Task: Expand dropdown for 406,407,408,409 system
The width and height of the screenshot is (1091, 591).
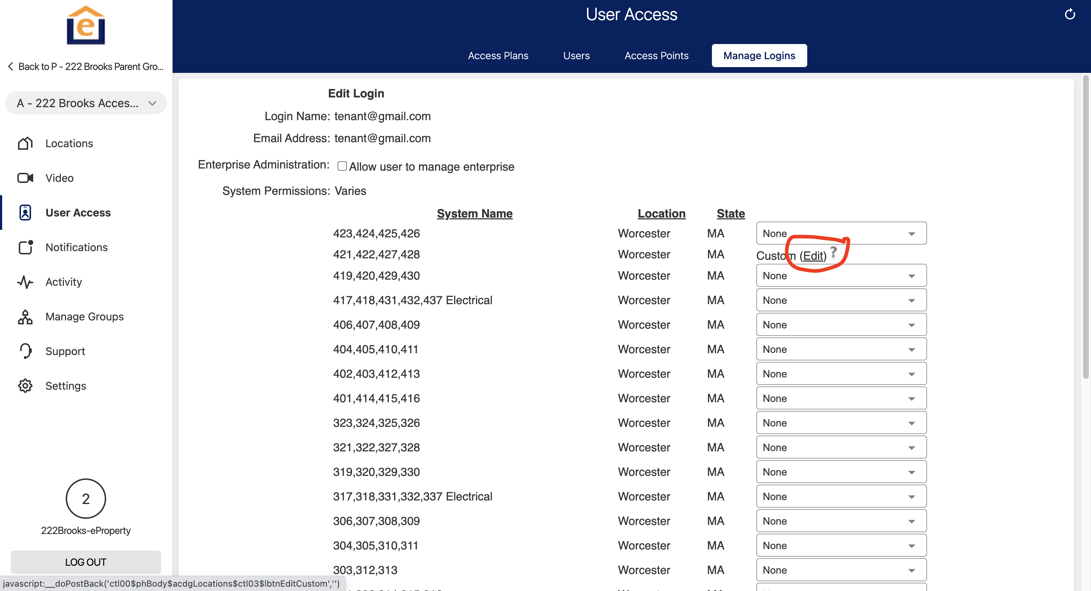Action: point(841,325)
